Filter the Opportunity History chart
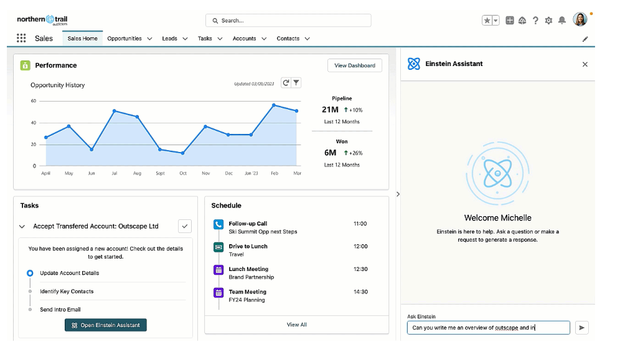Screen dimensions: 620x357 coord(296,82)
